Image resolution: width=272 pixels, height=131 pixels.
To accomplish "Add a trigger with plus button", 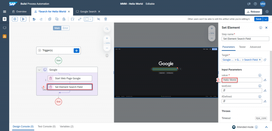I will click(76, 51).
